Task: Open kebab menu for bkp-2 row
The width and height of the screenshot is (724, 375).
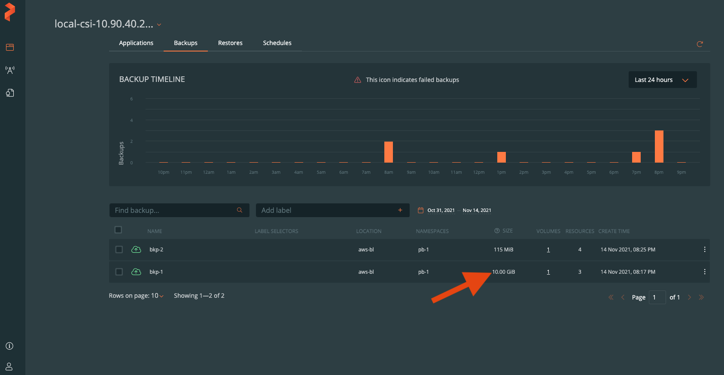Action: (704, 250)
